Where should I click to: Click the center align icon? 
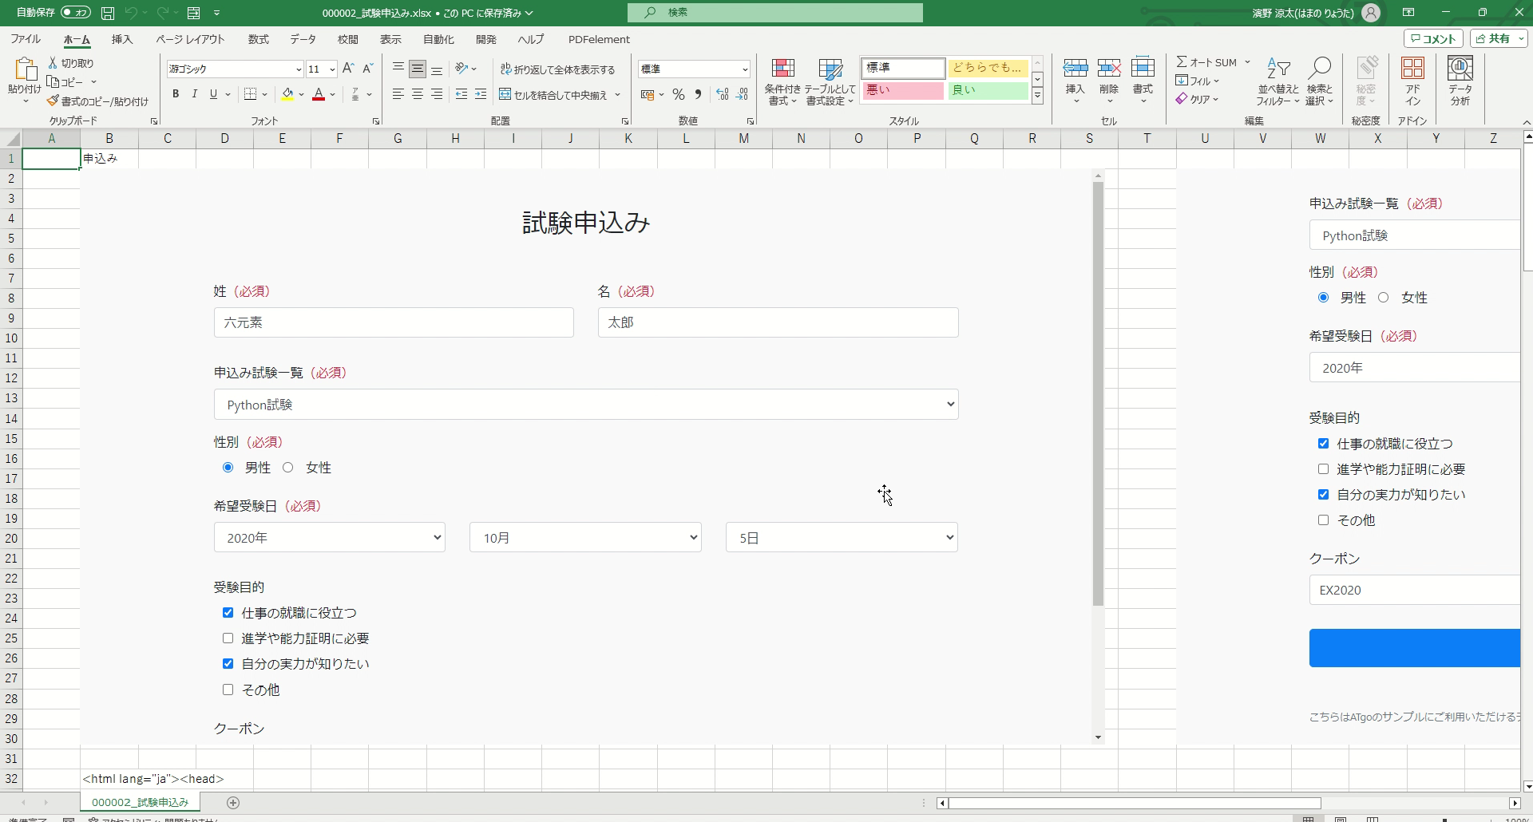click(x=418, y=95)
